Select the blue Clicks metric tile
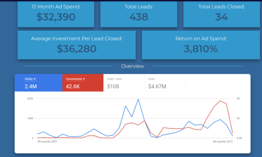This screenshot has width=262, height=157. (38, 83)
